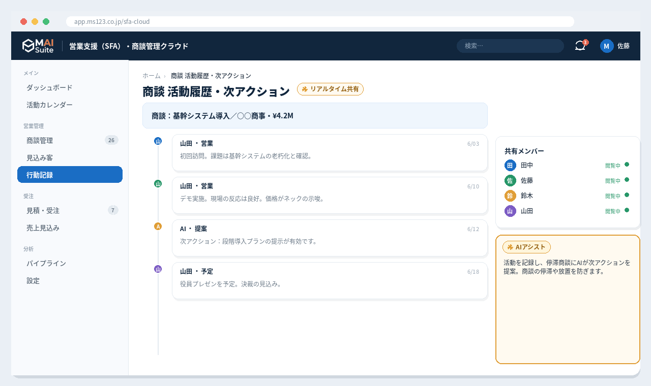Click the breadcrumb 商談 活動履歴・次アクション
651x386 pixels.
pos(211,76)
